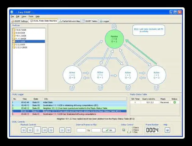Open the Tools menu
192x146 pixels.
point(31,16)
